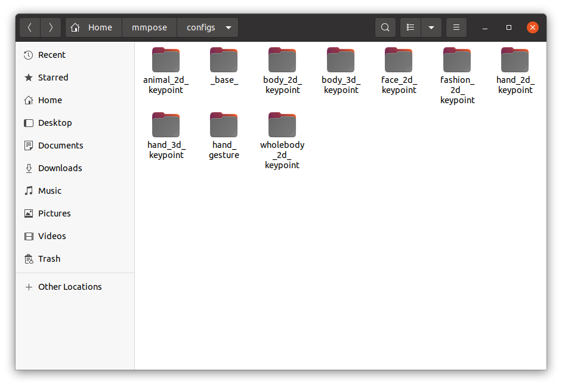
Task: Select the fashion_2d_keypoint folder icon
Action: (457, 60)
